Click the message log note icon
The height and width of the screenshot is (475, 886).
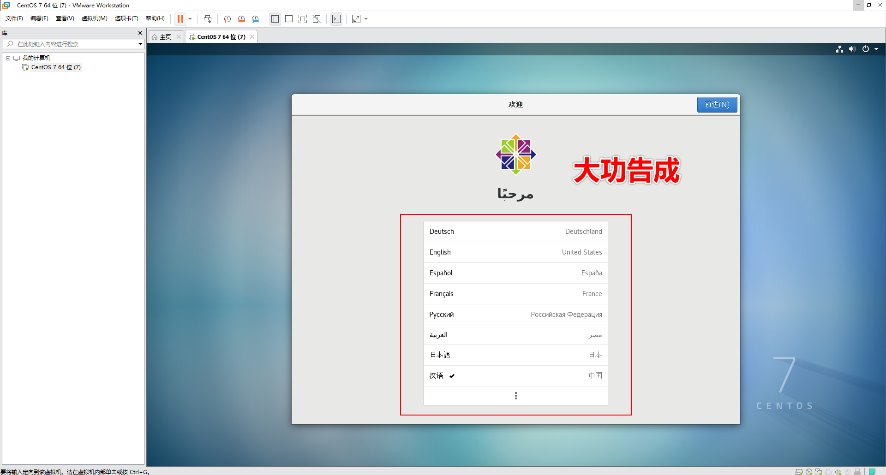pos(872,471)
